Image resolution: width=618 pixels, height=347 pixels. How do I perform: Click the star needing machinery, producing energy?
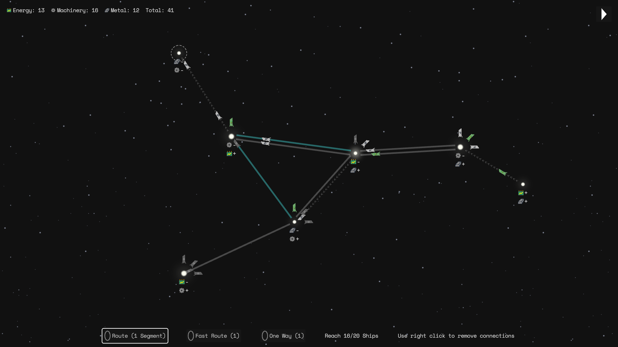coord(231,137)
